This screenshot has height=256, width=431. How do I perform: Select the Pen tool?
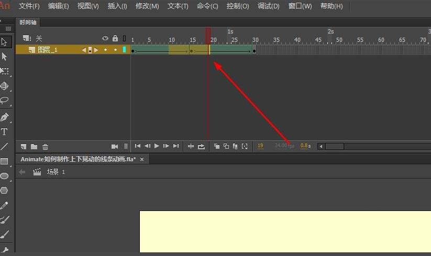4,117
